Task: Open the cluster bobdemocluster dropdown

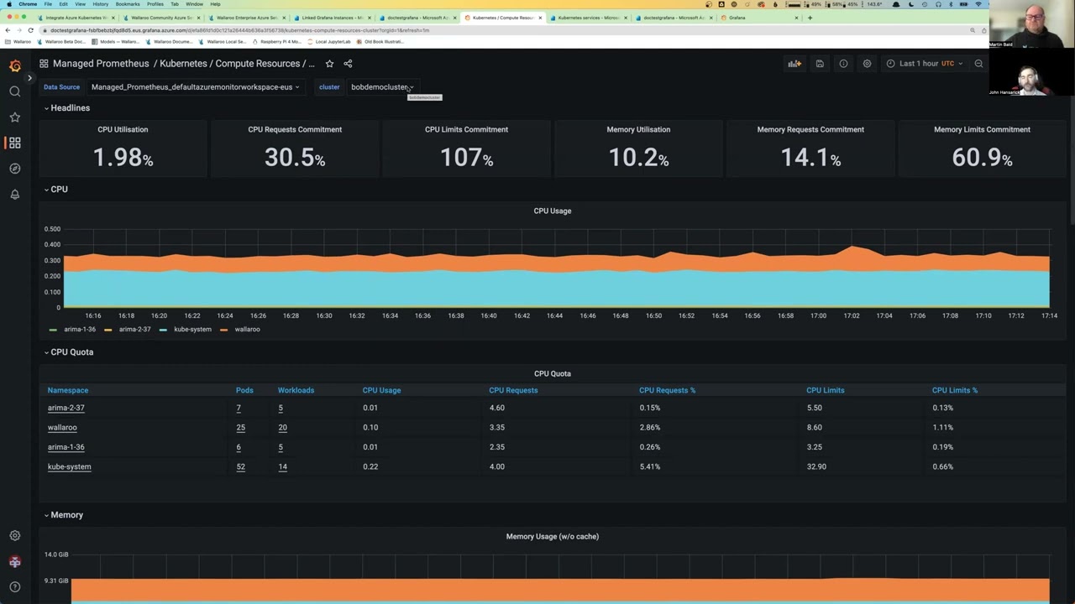Action: [382, 87]
